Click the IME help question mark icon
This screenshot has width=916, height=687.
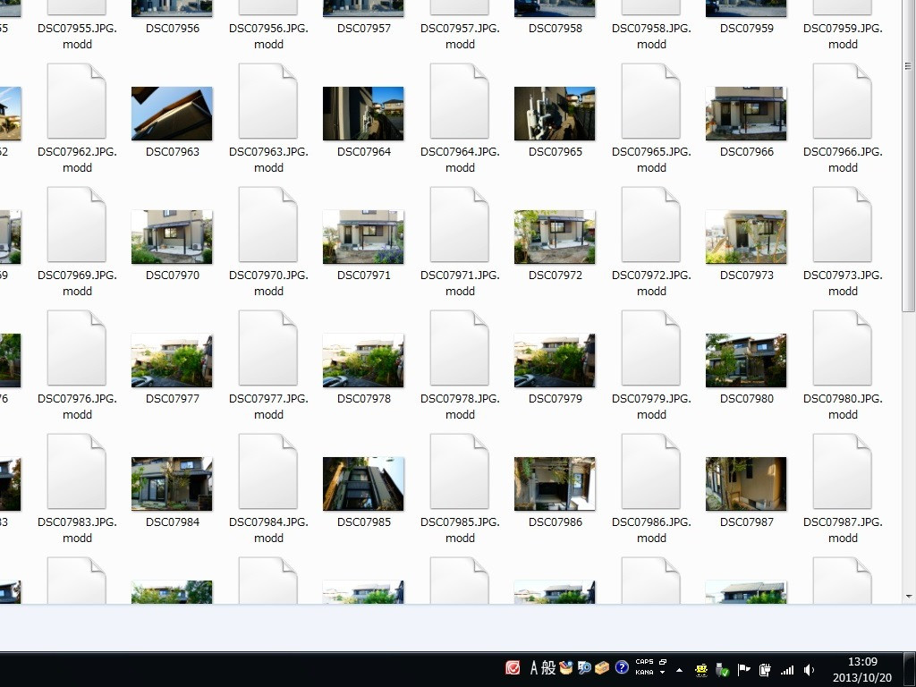point(622,668)
